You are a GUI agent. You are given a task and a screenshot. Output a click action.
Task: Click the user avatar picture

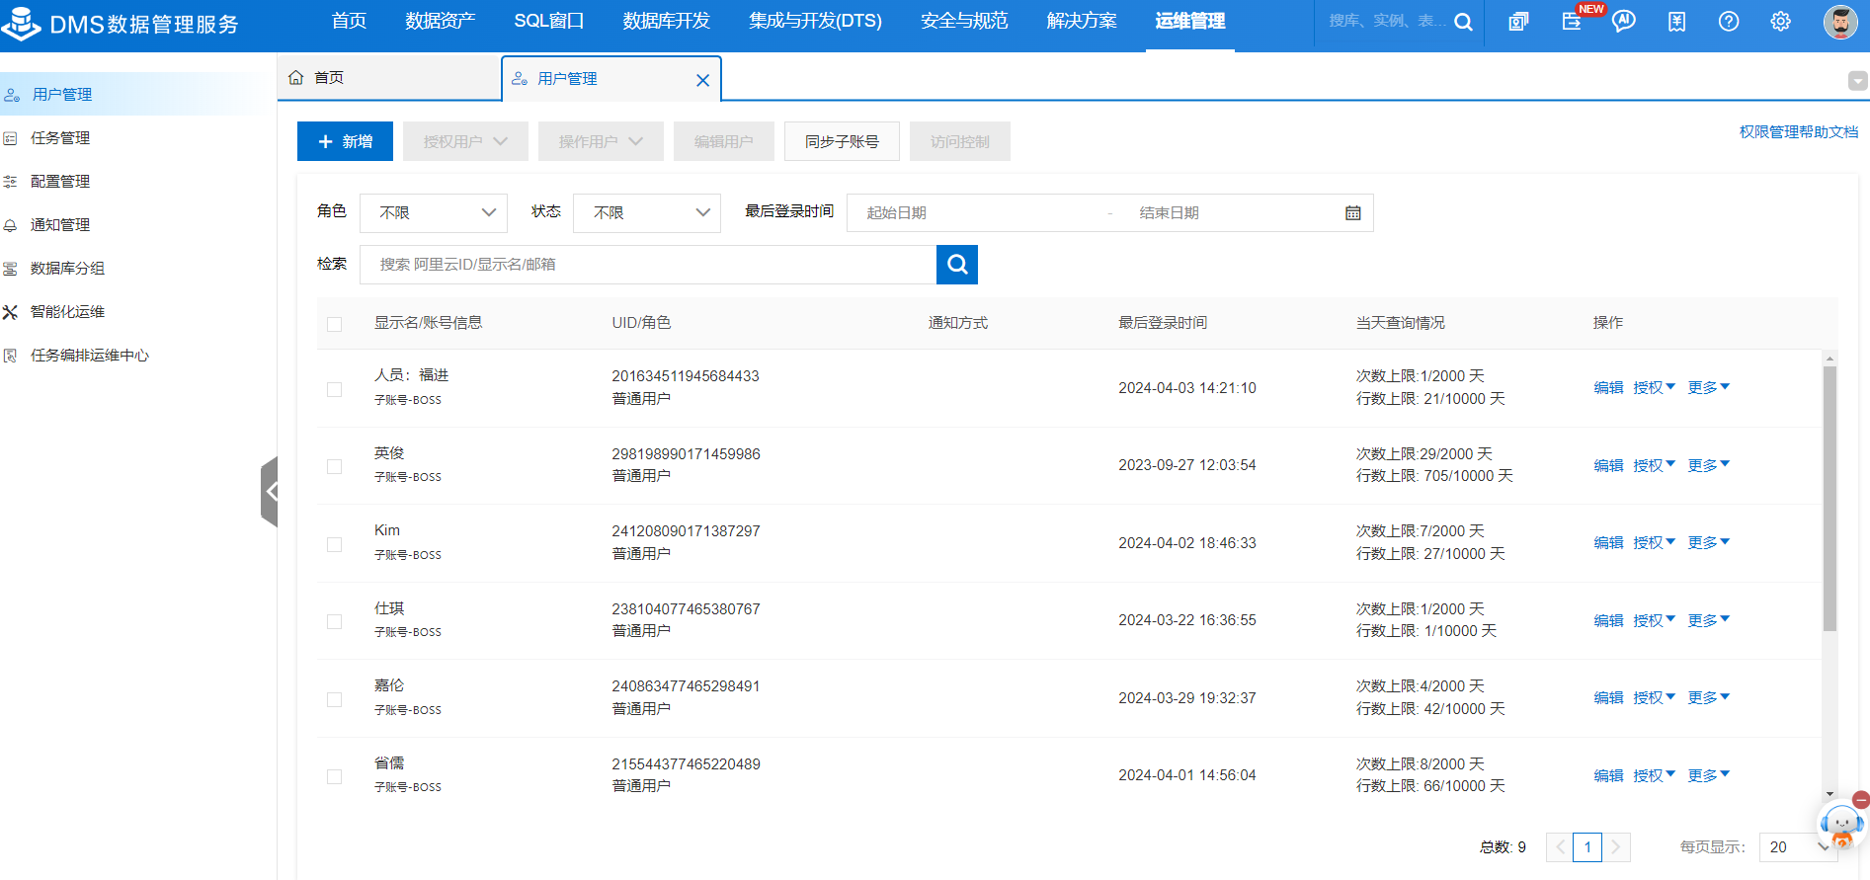(1839, 22)
